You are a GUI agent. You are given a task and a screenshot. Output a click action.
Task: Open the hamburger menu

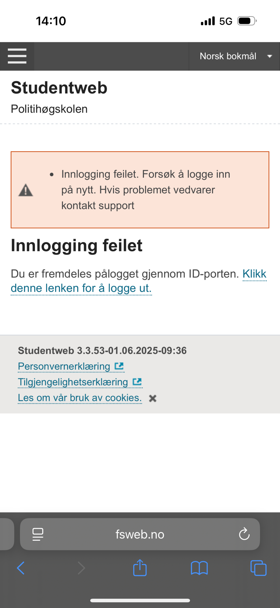[x=17, y=56]
